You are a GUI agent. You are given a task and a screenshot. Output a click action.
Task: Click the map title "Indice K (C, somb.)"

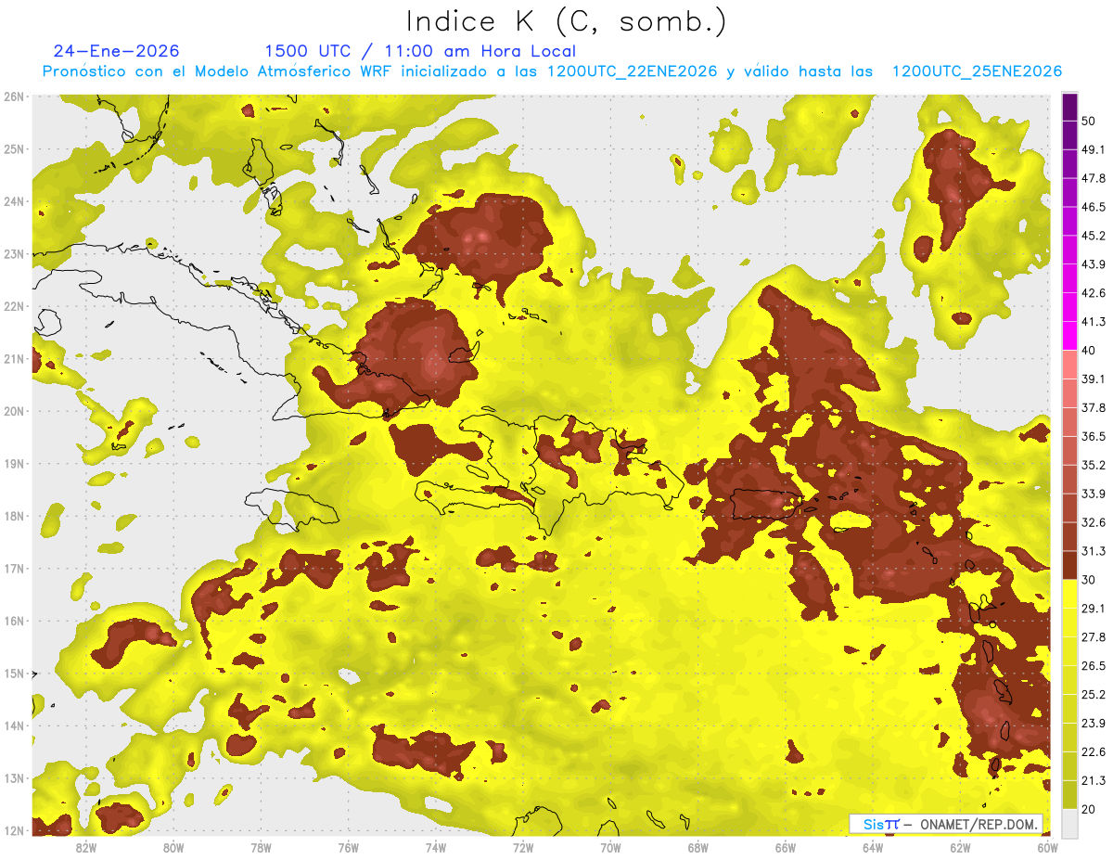[567, 21]
